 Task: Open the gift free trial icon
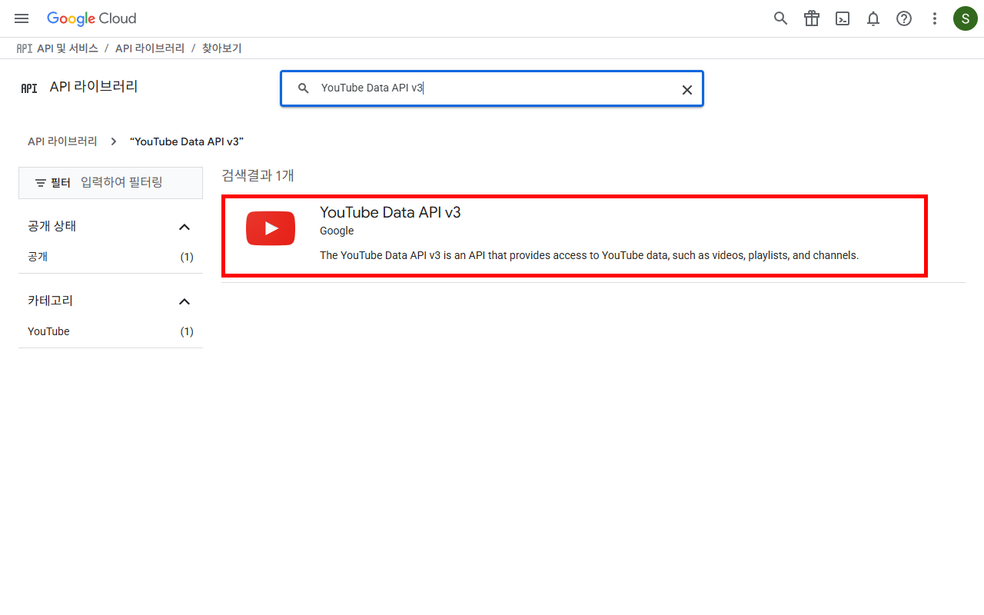(x=812, y=18)
